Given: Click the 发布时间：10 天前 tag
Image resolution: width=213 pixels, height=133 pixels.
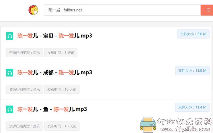Looking at the screenshot, I should pyautogui.click(x=62, y=89).
